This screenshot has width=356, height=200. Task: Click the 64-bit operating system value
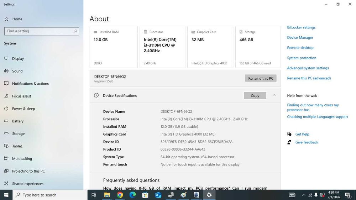tap(197, 157)
